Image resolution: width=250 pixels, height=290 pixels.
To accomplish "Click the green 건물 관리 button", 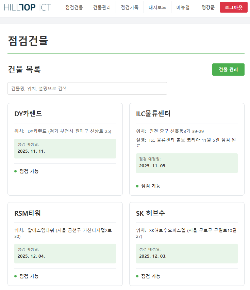I will pos(228,70).
